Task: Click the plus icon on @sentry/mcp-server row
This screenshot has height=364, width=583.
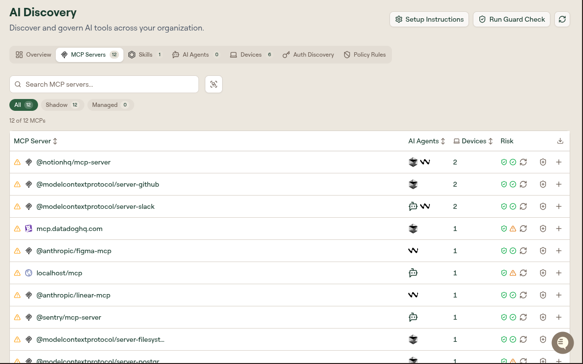Action: click(559, 317)
